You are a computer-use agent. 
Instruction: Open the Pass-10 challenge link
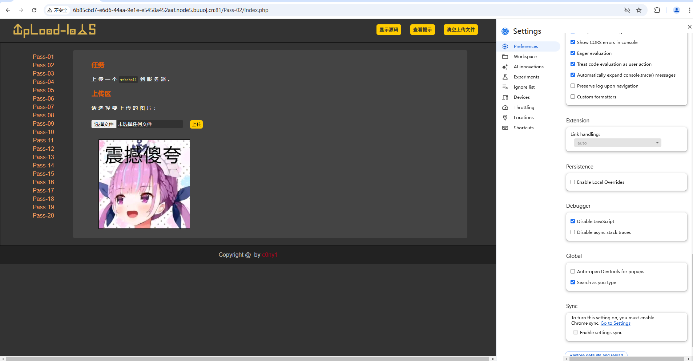(43, 132)
